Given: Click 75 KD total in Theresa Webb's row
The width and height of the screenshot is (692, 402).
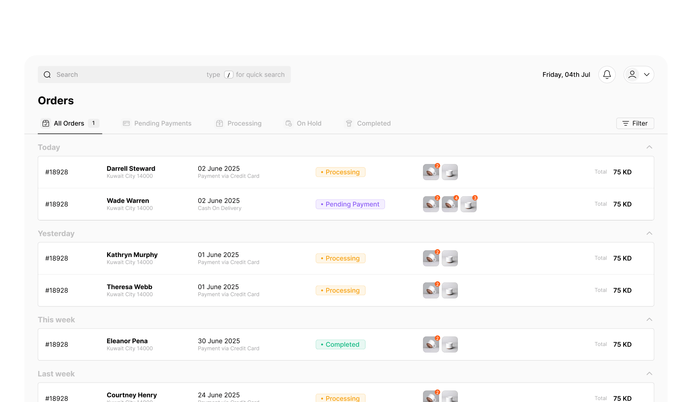Looking at the screenshot, I should (x=622, y=291).
